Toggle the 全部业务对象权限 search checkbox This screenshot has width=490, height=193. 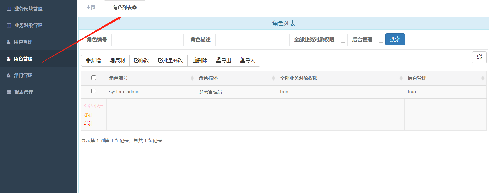pos(343,40)
